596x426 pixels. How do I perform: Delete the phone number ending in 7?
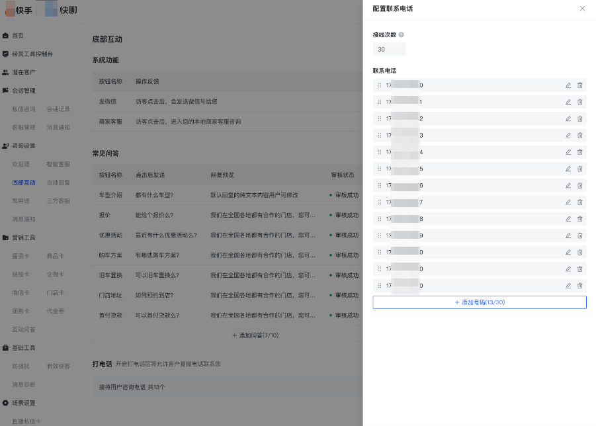tap(579, 202)
